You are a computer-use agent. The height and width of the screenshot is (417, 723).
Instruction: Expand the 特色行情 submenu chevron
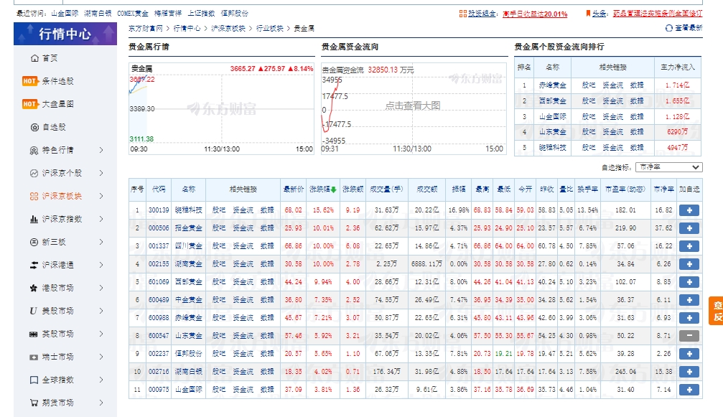[101, 150]
